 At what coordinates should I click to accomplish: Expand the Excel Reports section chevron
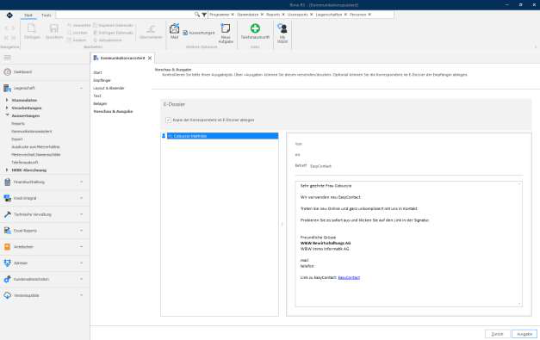(81, 231)
